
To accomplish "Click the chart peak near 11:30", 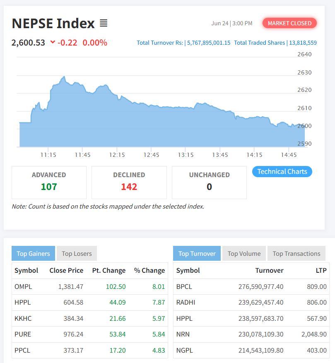I will click(x=64, y=77).
